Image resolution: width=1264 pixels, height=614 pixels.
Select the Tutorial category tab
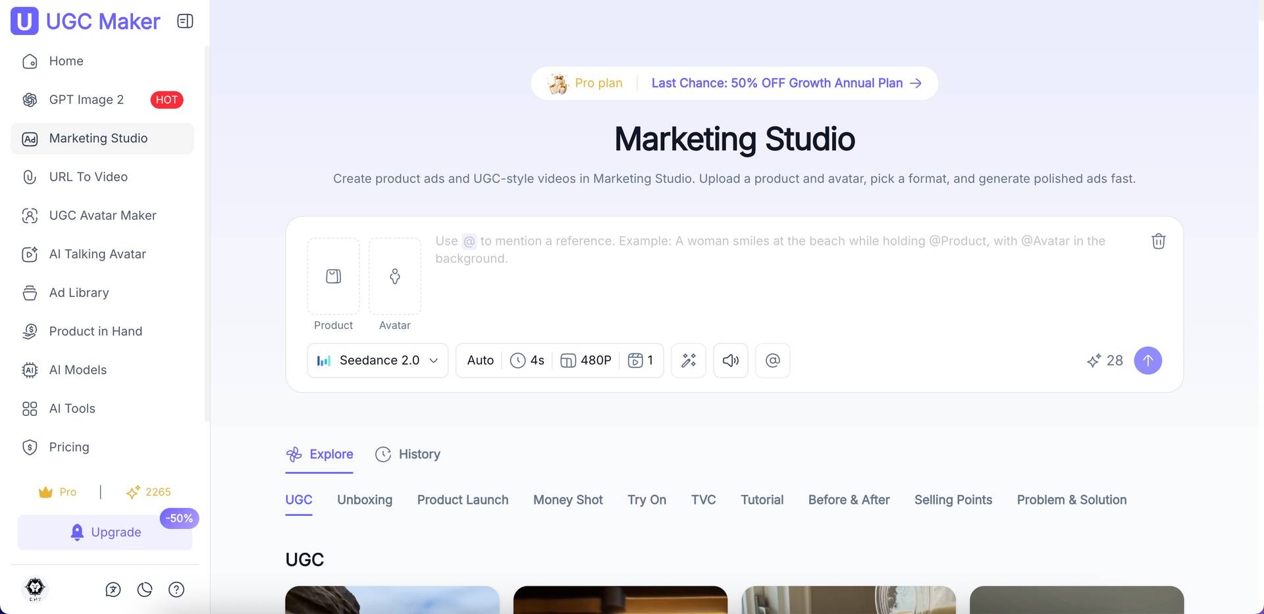point(762,500)
